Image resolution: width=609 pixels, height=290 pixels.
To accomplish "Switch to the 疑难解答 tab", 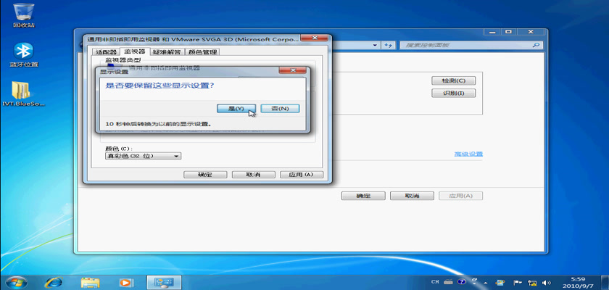I will click(x=166, y=52).
